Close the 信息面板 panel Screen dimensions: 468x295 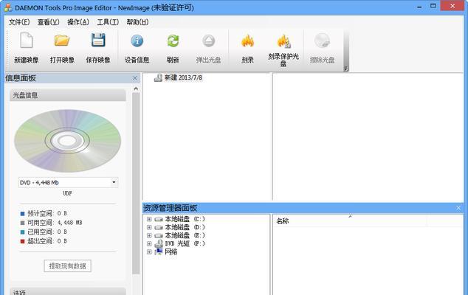(135, 78)
